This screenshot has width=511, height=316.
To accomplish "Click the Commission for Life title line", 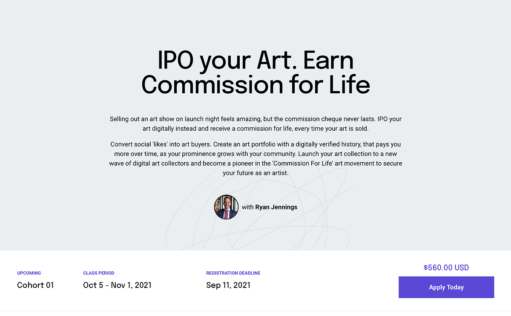I will coord(255,84).
